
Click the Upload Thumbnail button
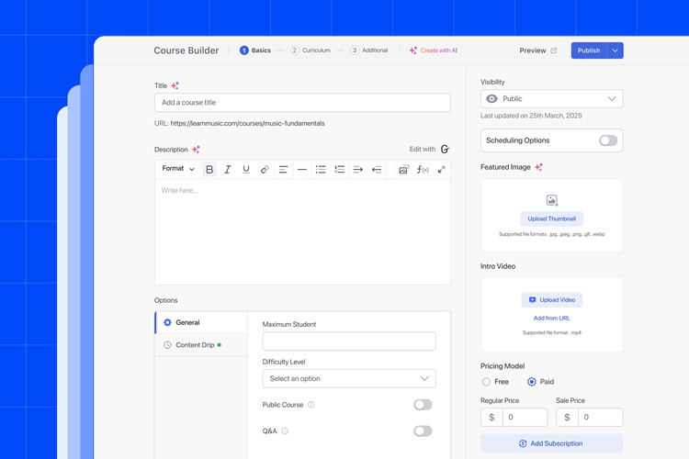click(551, 218)
